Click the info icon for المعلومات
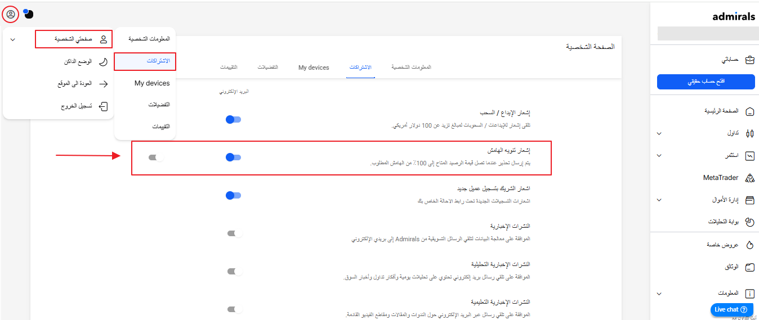This screenshot has width=759, height=320. 749,294
